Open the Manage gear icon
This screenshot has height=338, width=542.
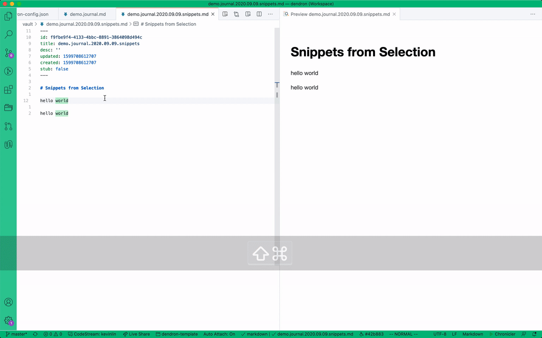pyautogui.click(x=8, y=321)
